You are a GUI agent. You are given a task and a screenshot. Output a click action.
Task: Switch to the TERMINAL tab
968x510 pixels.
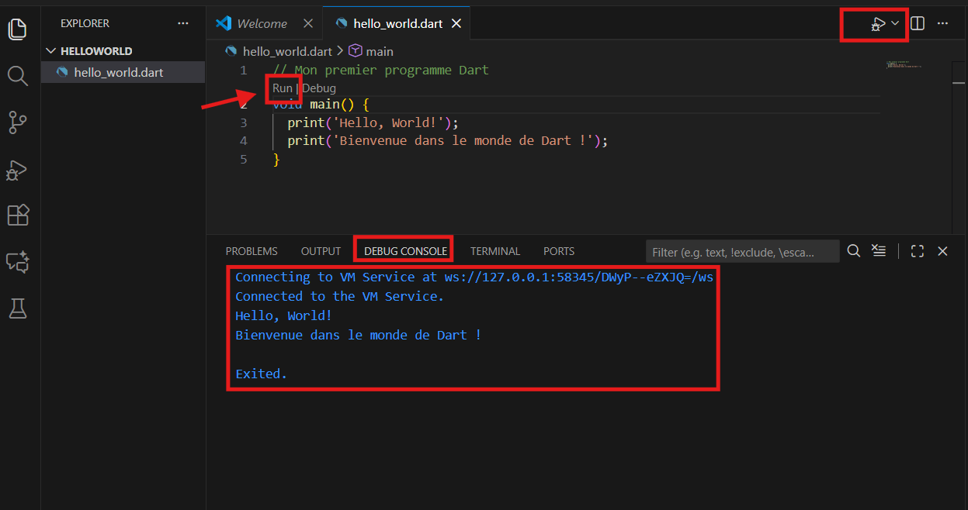494,251
